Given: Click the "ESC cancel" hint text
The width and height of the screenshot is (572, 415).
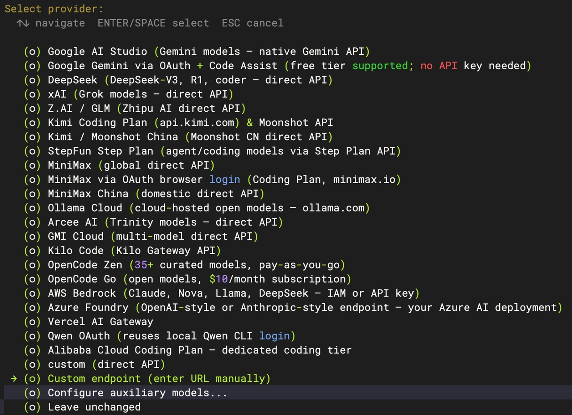Looking at the screenshot, I should coord(252,23).
